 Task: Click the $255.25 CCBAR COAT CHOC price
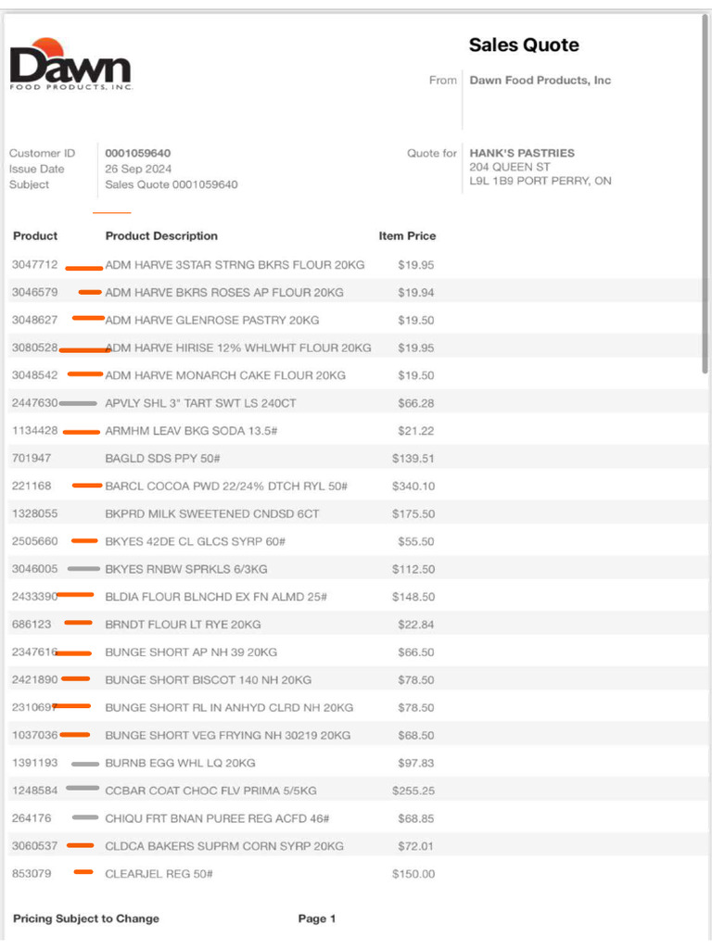pyautogui.click(x=413, y=791)
